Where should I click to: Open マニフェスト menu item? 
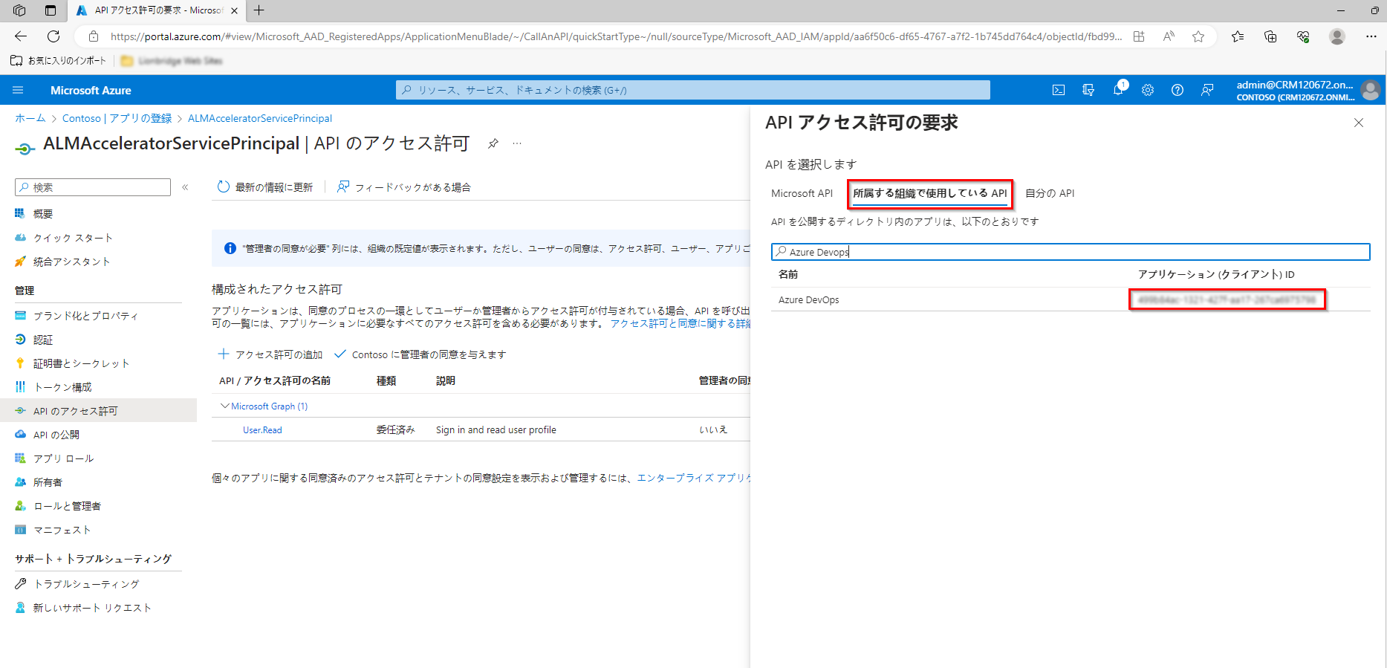62,530
